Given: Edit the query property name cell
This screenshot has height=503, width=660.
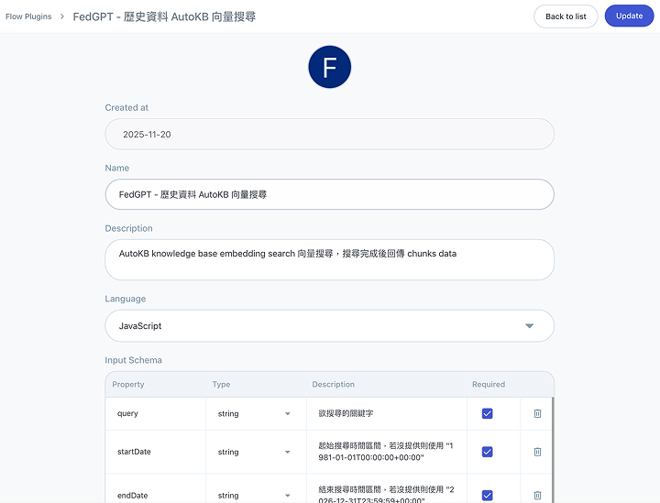Looking at the screenshot, I should (x=155, y=413).
